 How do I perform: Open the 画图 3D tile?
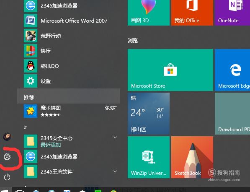pos(149,12)
